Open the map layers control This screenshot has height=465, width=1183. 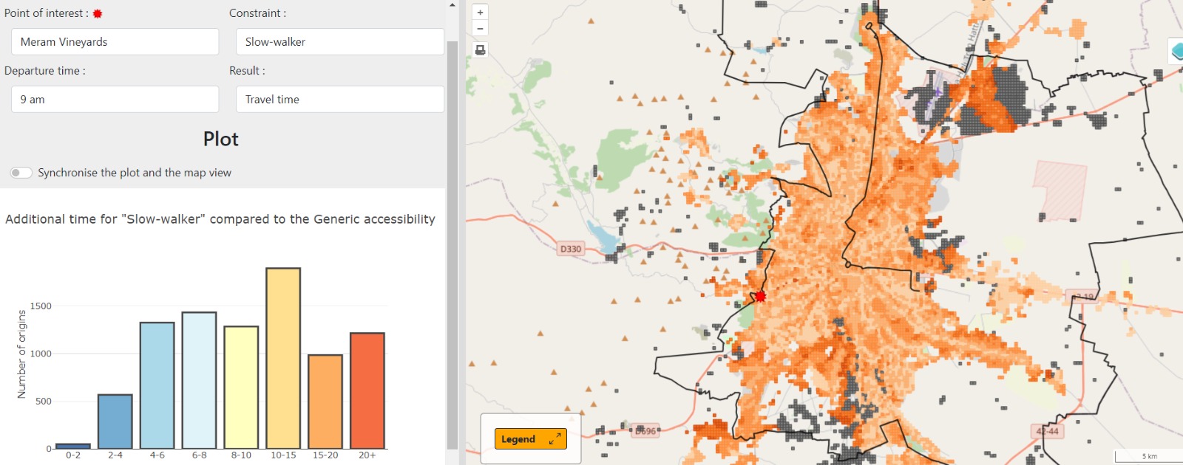tap(1176, 51)
